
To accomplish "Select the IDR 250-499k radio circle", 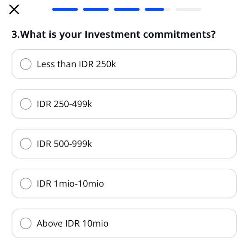I will point(26,104).
